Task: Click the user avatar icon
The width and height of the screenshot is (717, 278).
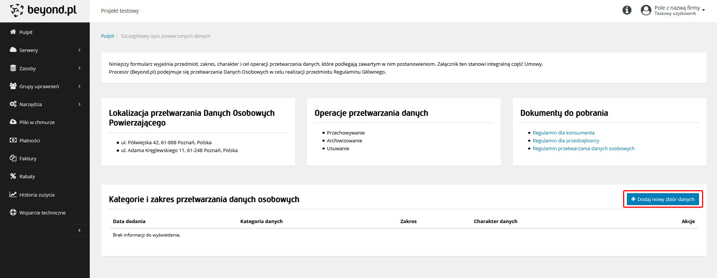Action: pos(646,10)
